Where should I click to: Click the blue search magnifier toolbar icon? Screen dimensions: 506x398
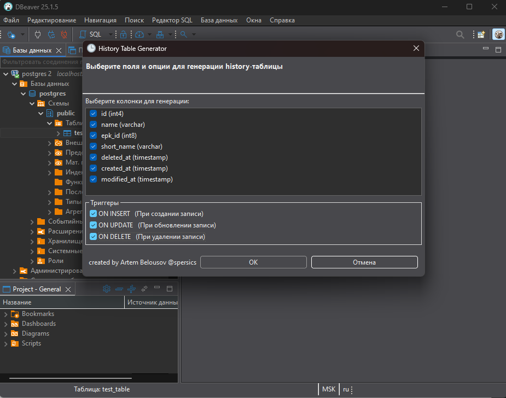(x=184, y=34)
